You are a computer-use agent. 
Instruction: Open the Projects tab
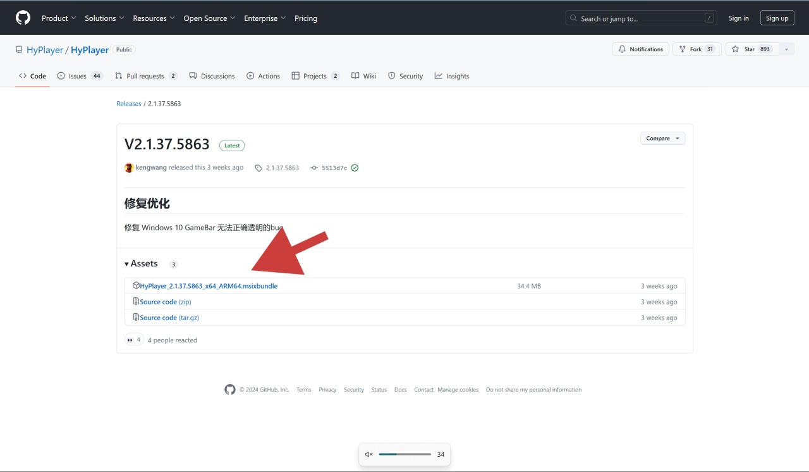[315, 76]
